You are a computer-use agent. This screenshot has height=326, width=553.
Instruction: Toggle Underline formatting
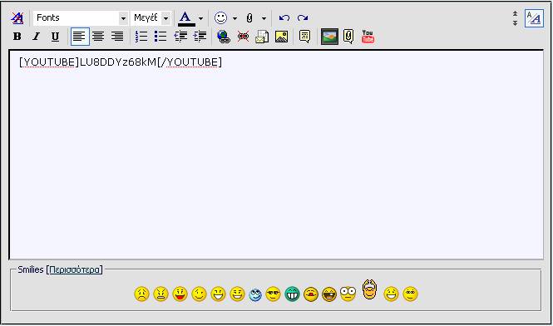pos(55,37)
